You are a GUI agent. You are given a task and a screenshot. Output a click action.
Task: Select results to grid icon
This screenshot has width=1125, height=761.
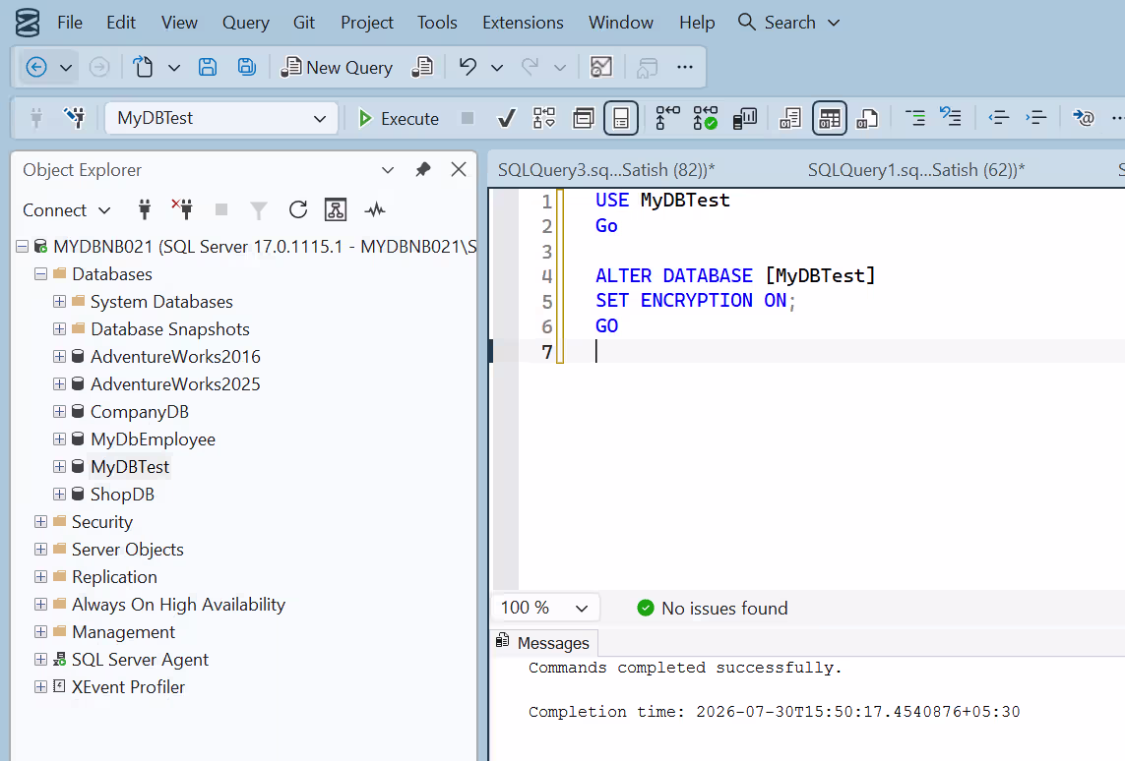click(830, 118)
